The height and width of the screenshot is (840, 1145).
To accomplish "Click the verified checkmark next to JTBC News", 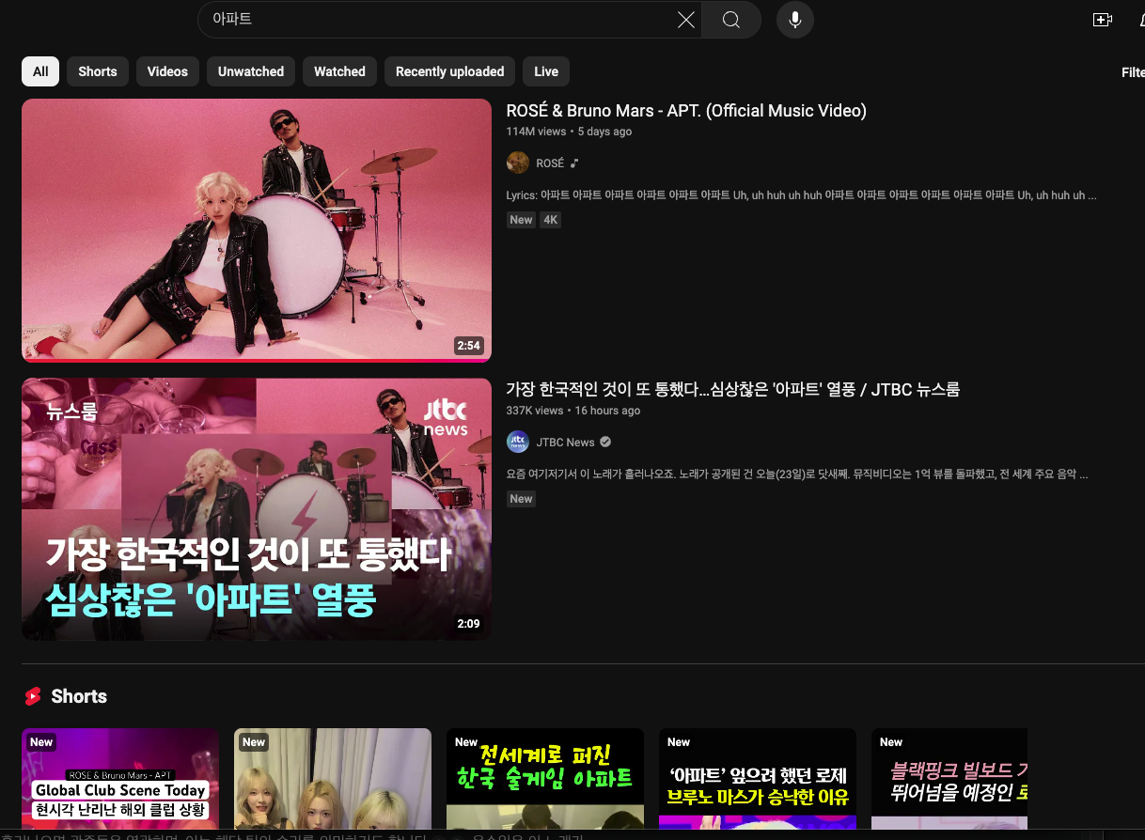I will [604, 442].
